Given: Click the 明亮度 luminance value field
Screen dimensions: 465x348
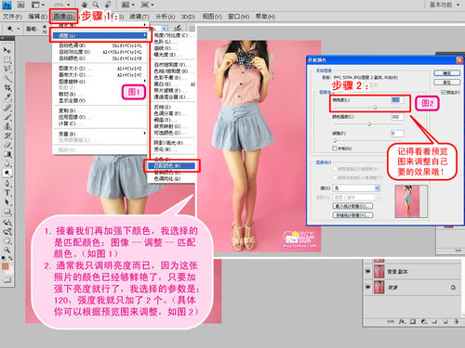Looking at the screenshot, I should tap(397, 100).
